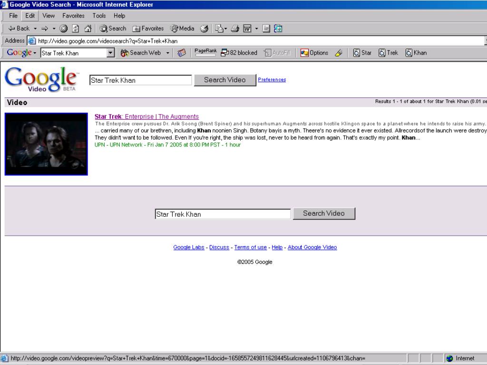487x365 pixels.
Task: Open the Media toolbar button
Action: click(182, 29)
